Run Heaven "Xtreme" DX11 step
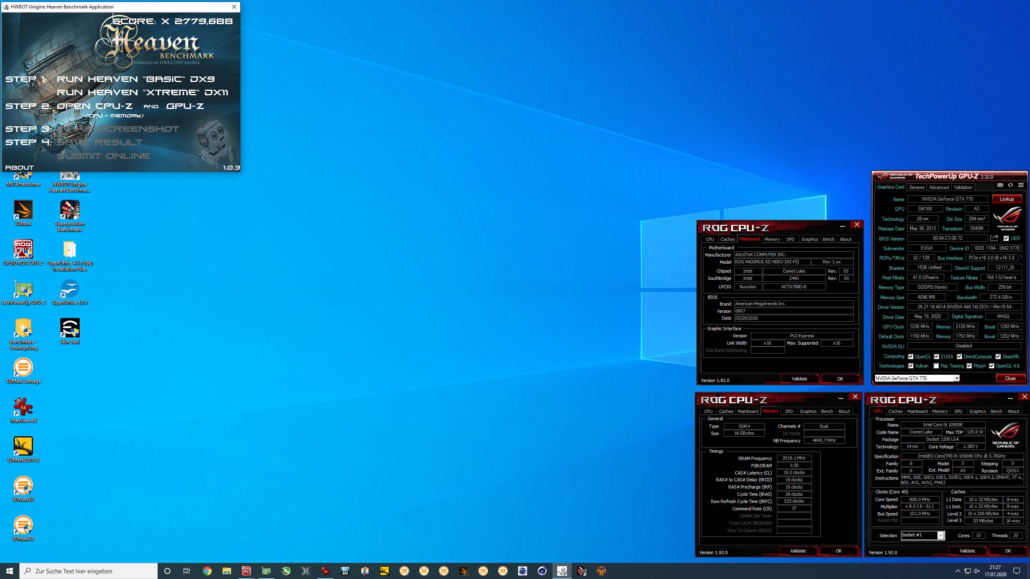The image size is (1030, 579). pyautogui.click(x=142, y=92)
